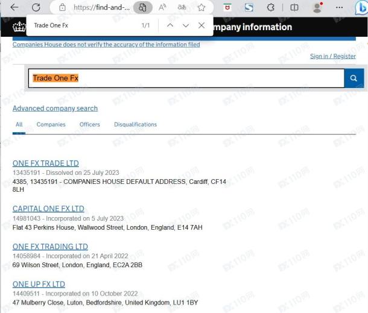Screen dimensions: 368x313
Task: Click address 'Flat 43 Perkins House, Wallwood Street'
Action: 68,227
